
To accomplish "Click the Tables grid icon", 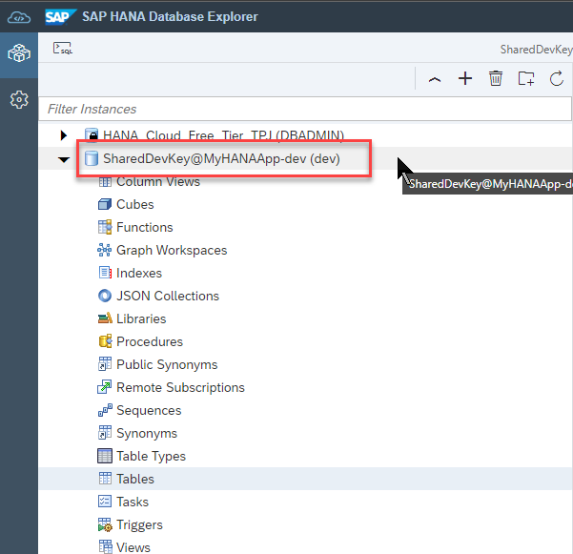I will click(x=105, y=479).
